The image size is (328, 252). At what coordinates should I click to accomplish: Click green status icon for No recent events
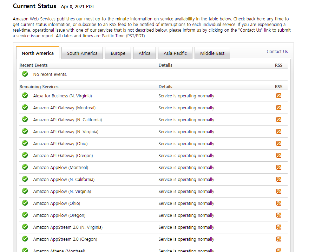[x=25, y=74]
